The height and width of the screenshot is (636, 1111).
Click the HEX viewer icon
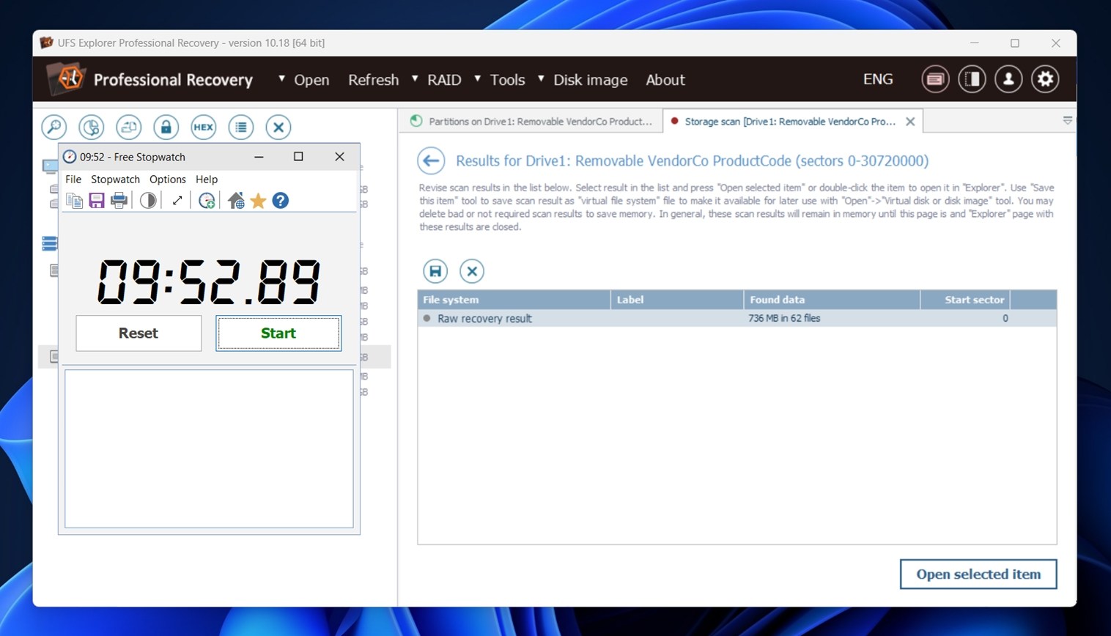click(203, 127)
